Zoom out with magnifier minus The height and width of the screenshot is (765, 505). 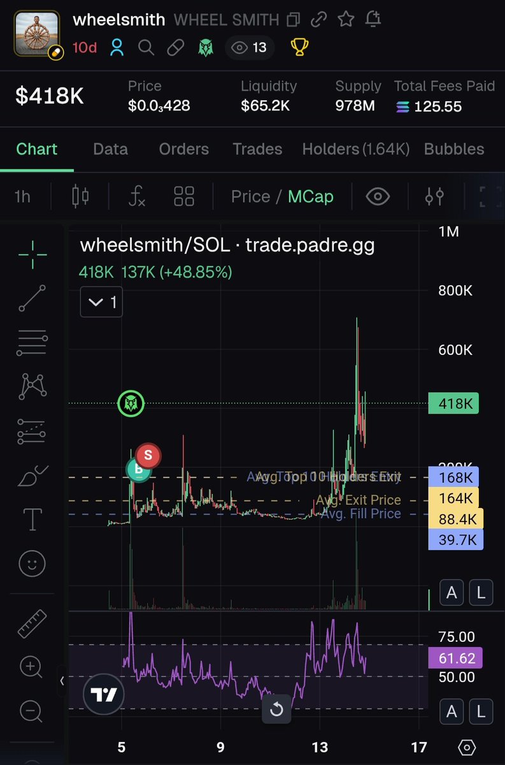pyautogui.click(x=31, y=710)
